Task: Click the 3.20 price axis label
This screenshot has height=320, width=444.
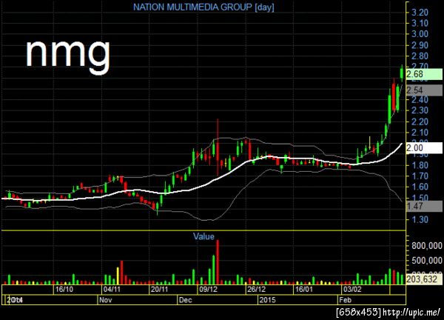Action: click(420, 13)
